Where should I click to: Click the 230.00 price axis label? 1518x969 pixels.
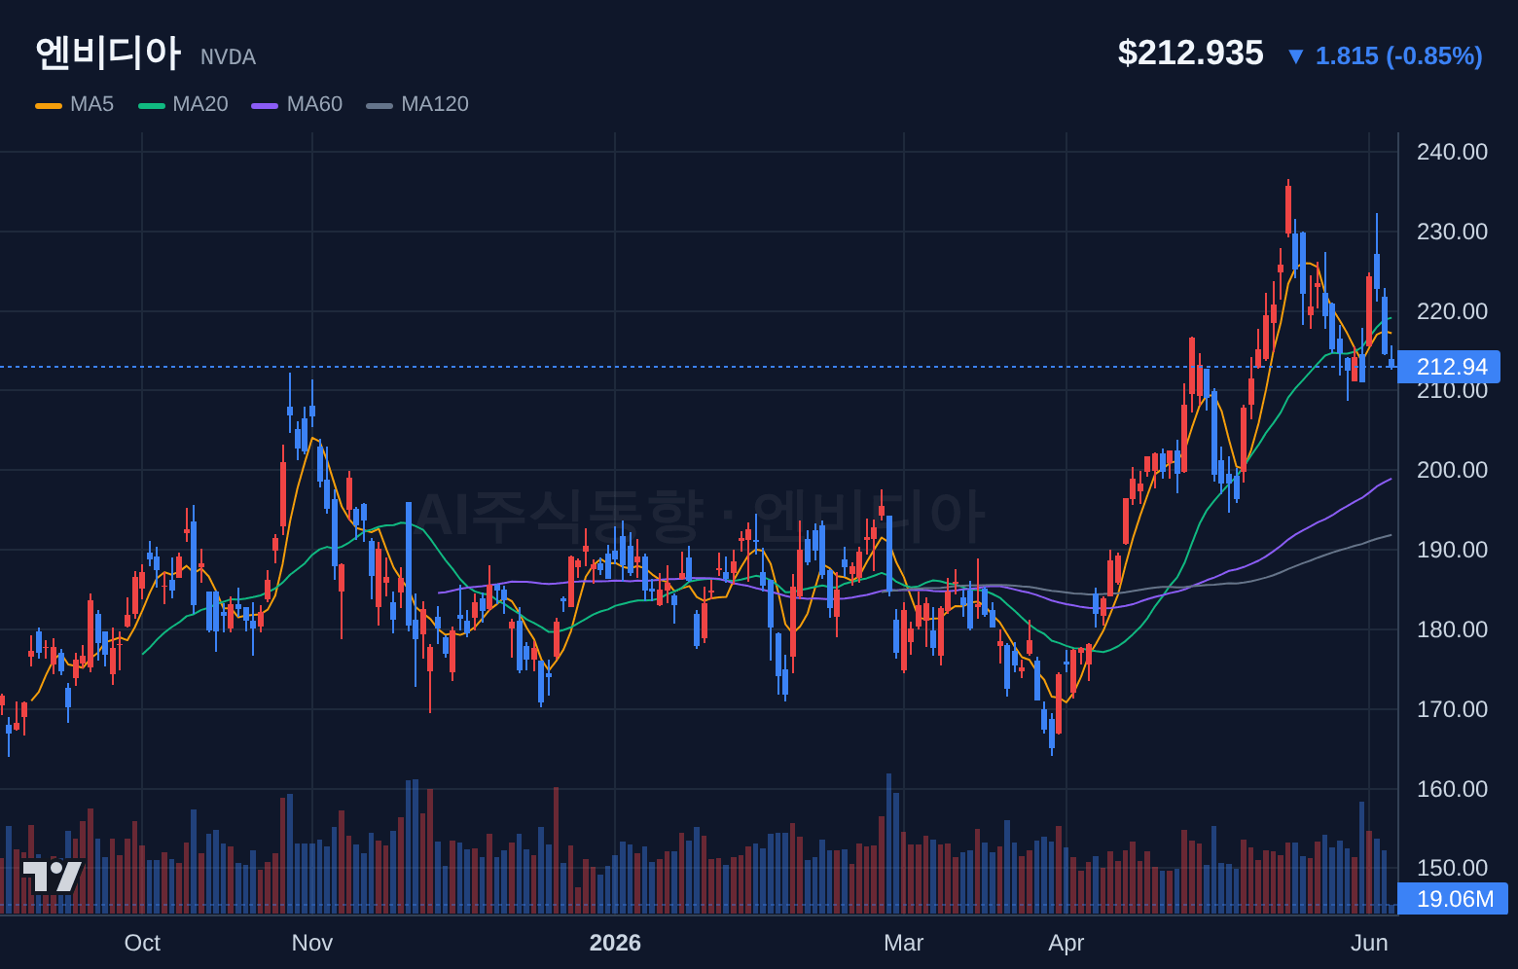pos(1452,232)
